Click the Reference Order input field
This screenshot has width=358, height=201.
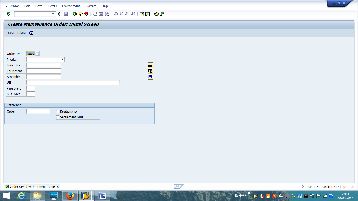38,111
